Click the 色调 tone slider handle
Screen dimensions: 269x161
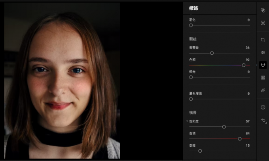240,139
